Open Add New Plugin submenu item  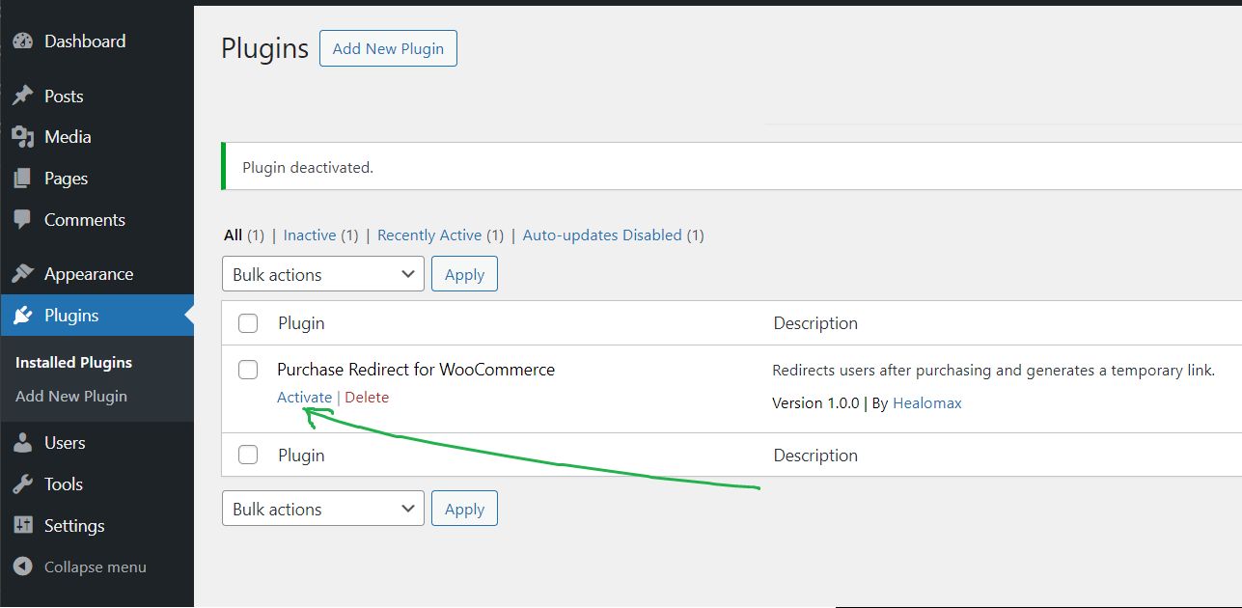pos(71,397)
